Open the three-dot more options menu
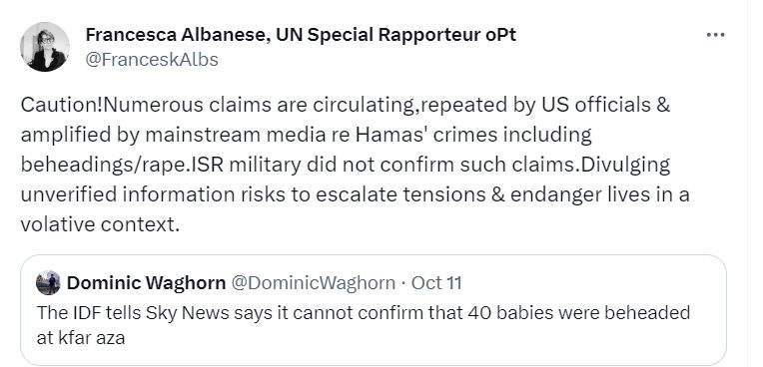The image size is (763, 367). coord(715,35)
